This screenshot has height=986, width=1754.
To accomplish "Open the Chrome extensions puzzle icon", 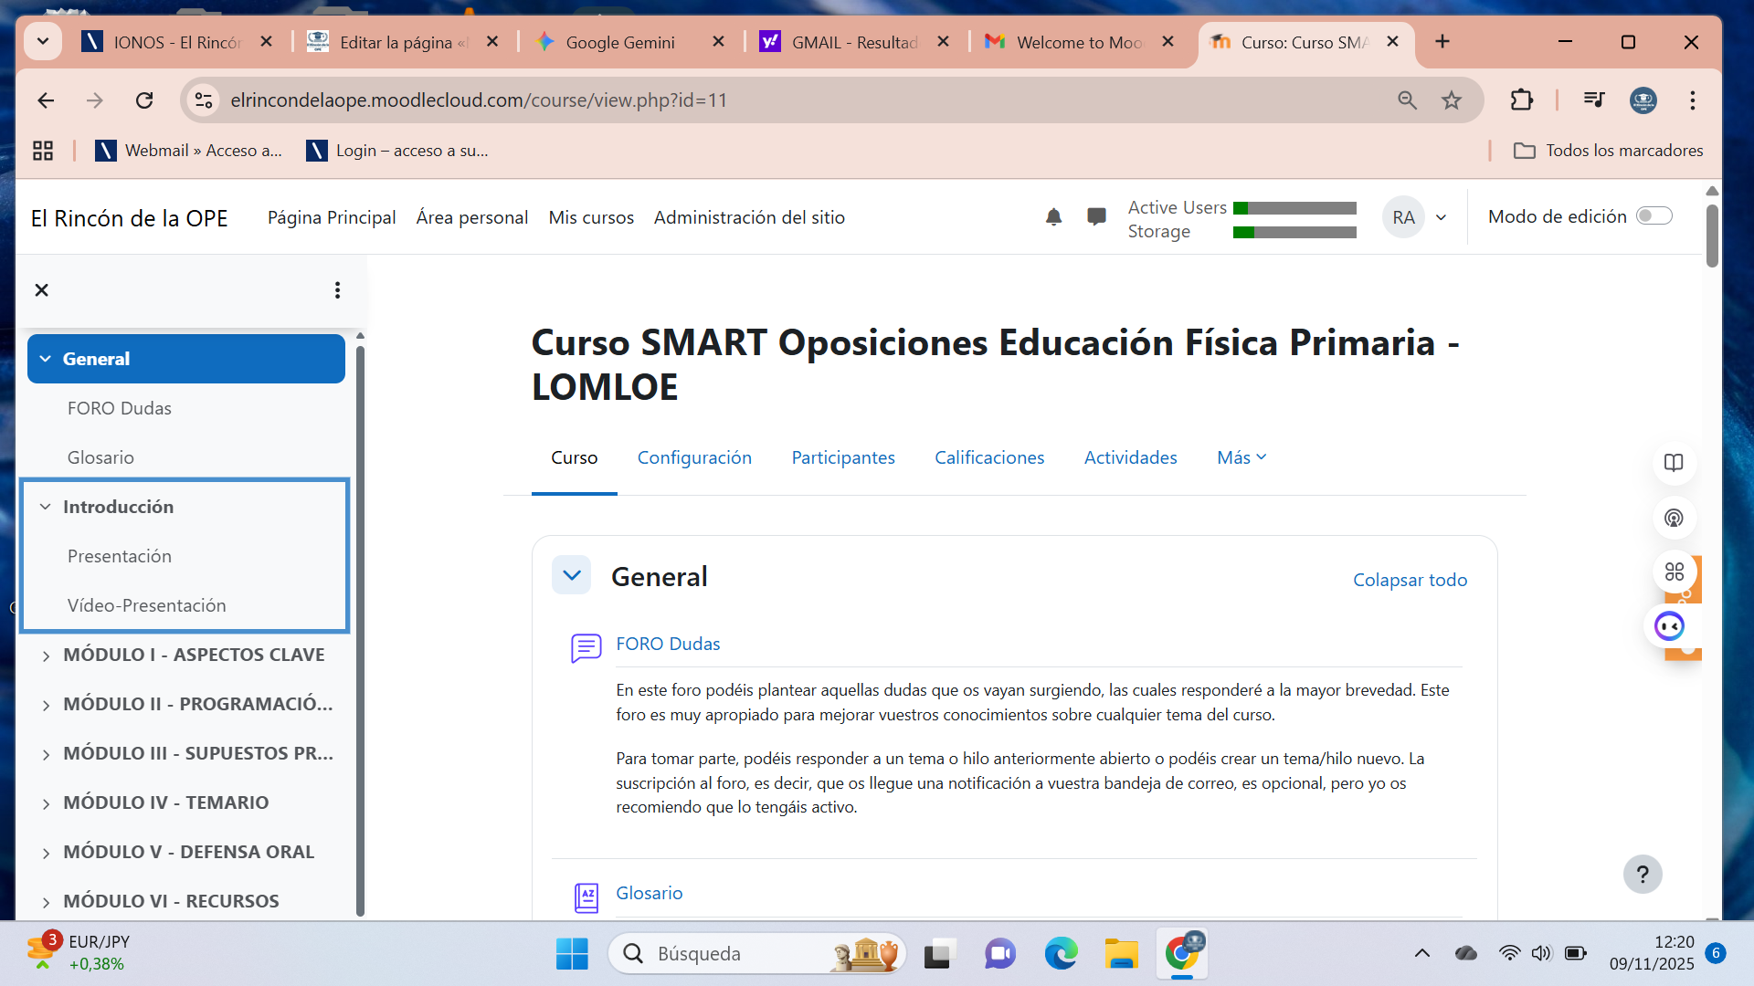I will tap(1521, 100).
